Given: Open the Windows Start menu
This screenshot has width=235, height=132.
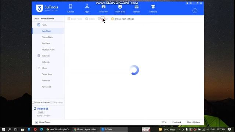Looking at the screenshot, I should point(3,129).
